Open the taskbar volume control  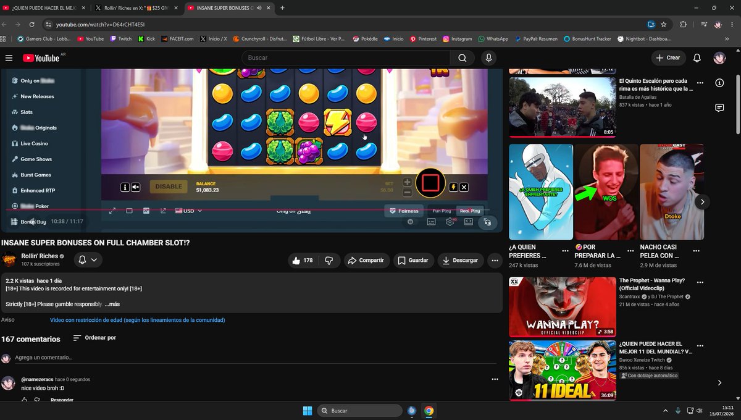699,411
